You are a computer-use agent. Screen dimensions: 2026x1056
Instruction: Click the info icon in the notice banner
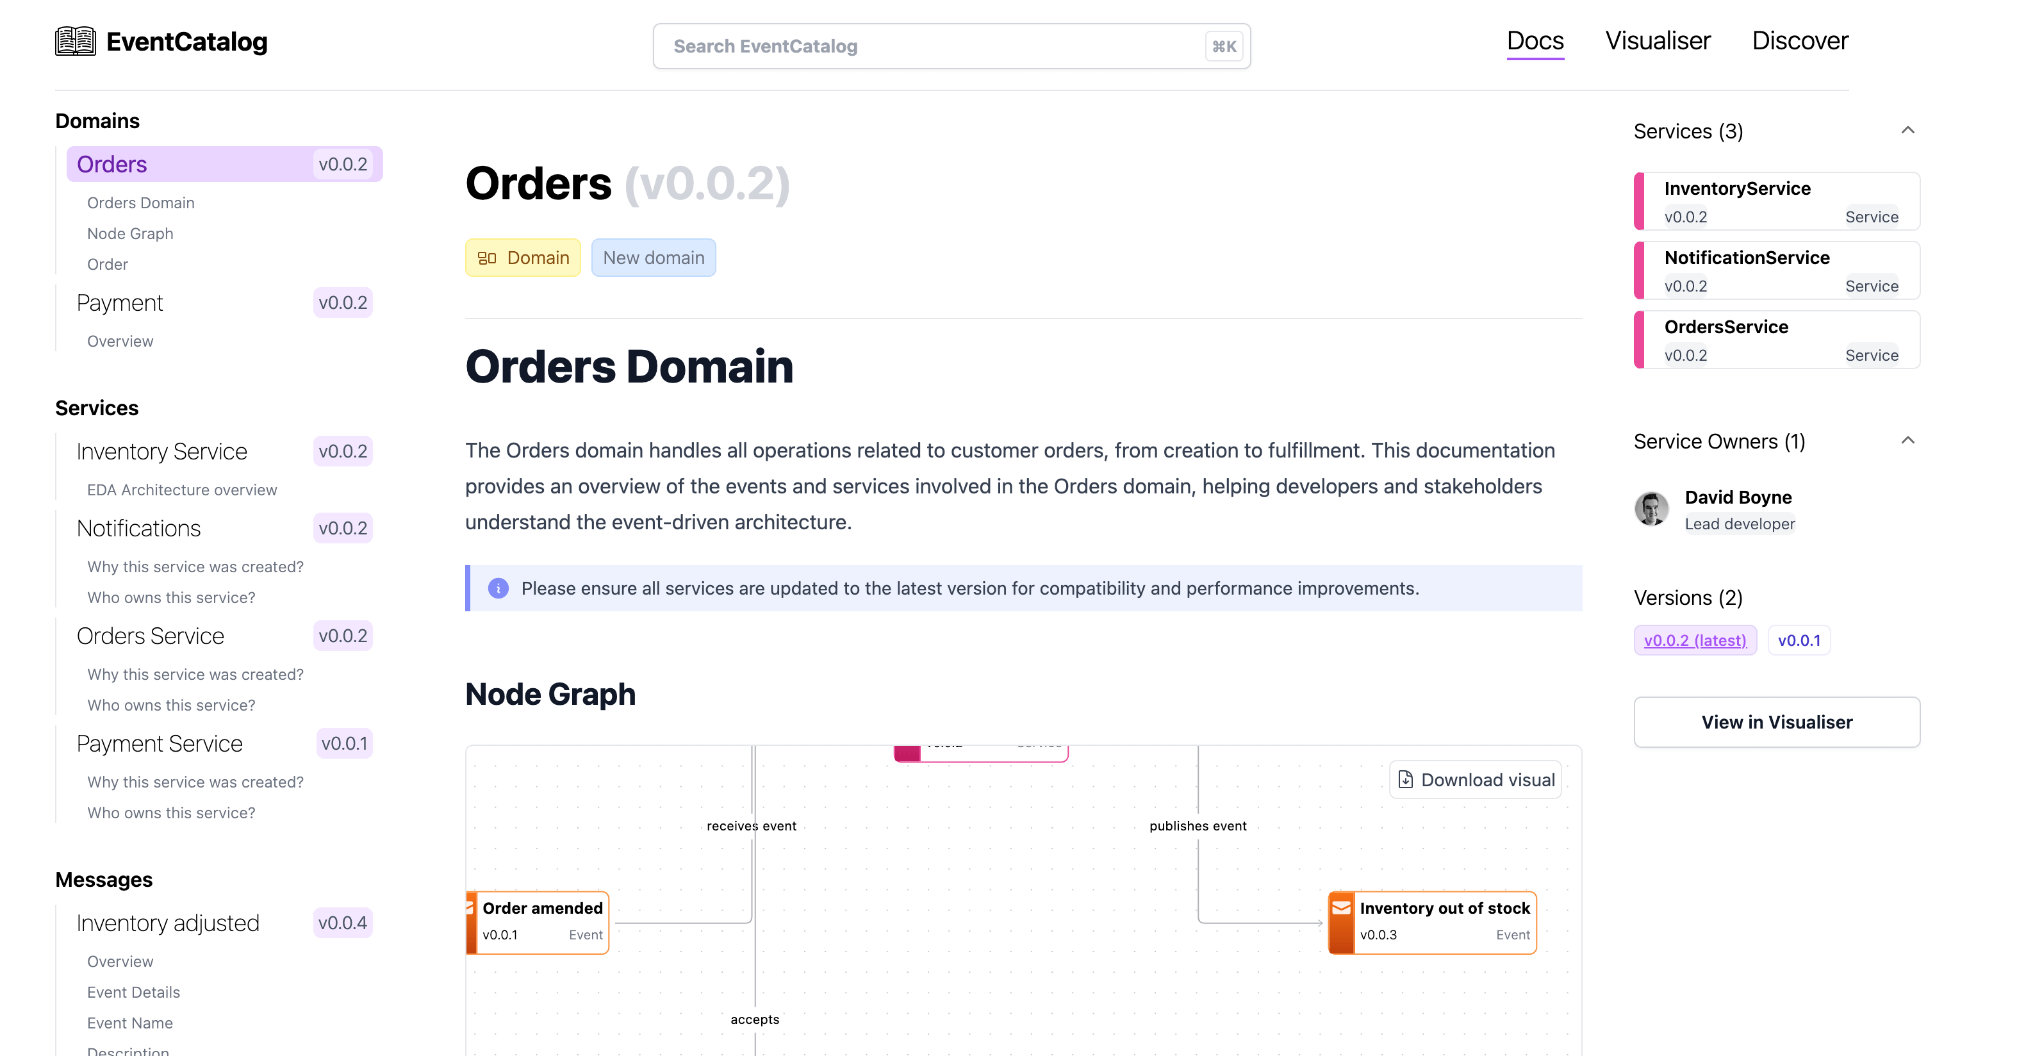[x=497, y=588]
